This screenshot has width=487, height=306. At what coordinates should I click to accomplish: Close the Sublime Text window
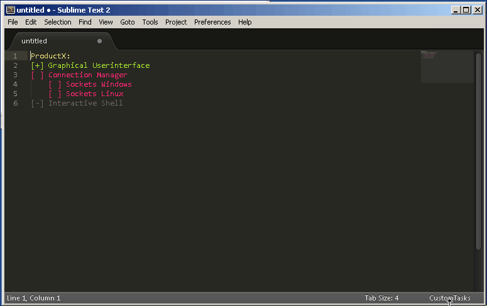(x=478, y=10)
